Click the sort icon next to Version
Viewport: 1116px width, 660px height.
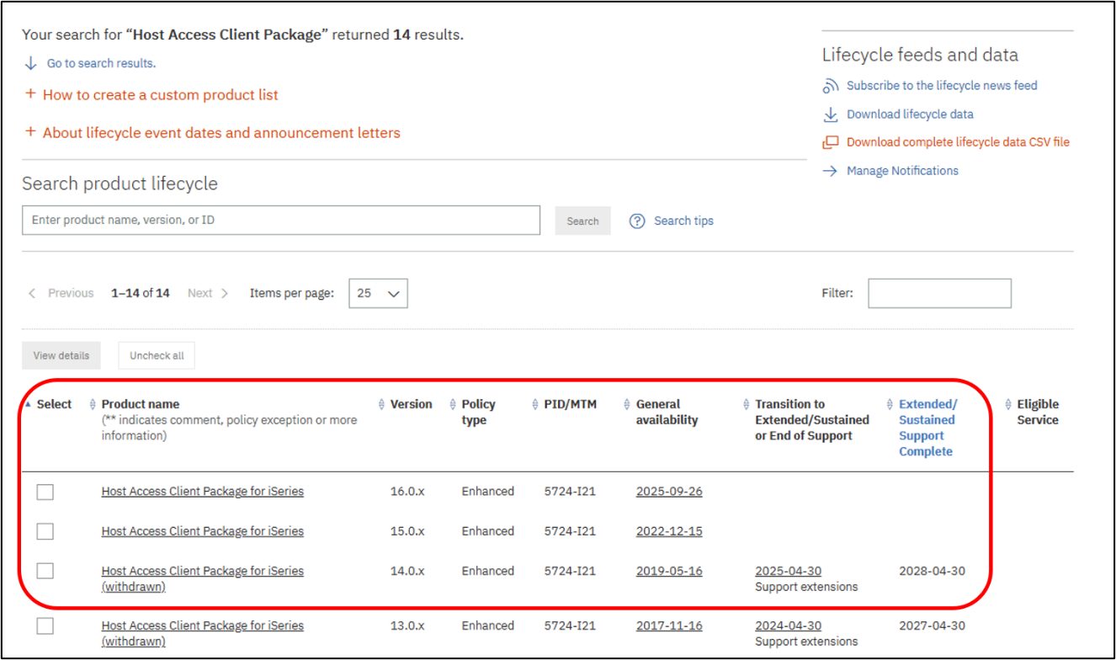(x=381, y=404)
